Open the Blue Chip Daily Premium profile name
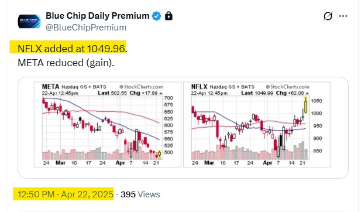Image resolution: width=361 pixels, height=212 pixels. tap(97, 16)
